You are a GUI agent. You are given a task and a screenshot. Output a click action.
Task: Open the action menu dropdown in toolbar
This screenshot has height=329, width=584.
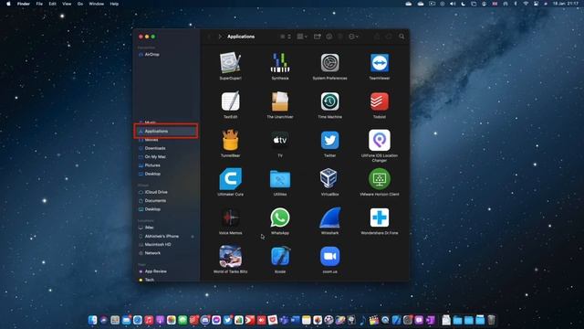pyautogui.click(x=353, y=37)
